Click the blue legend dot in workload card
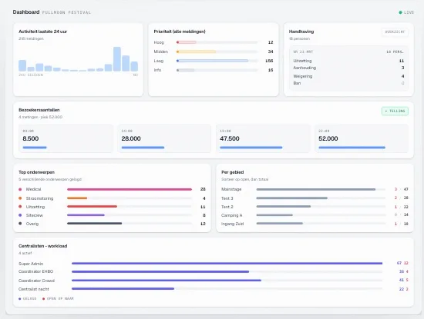 point(20,299)
